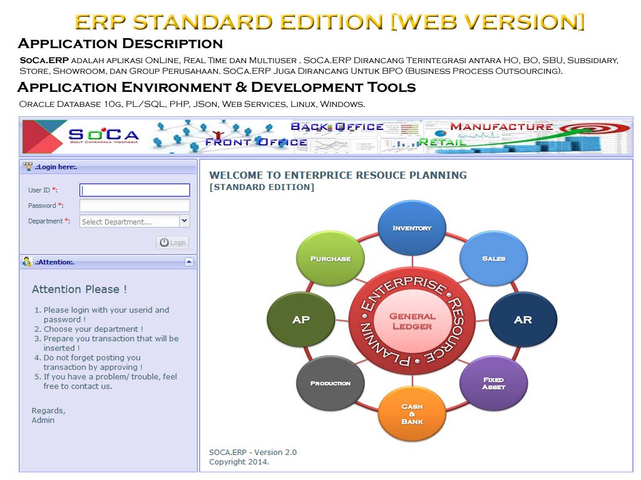This screenshot has height=480, width=641.
Task: Click Back Office text in banner
Action: pos(337,127)
